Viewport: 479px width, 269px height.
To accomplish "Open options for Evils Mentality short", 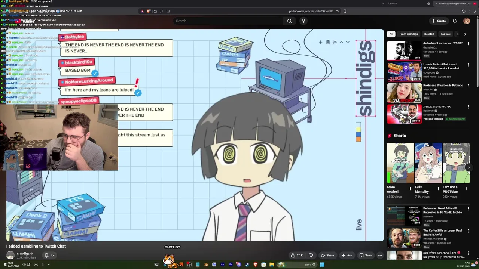I will [438, 189].
